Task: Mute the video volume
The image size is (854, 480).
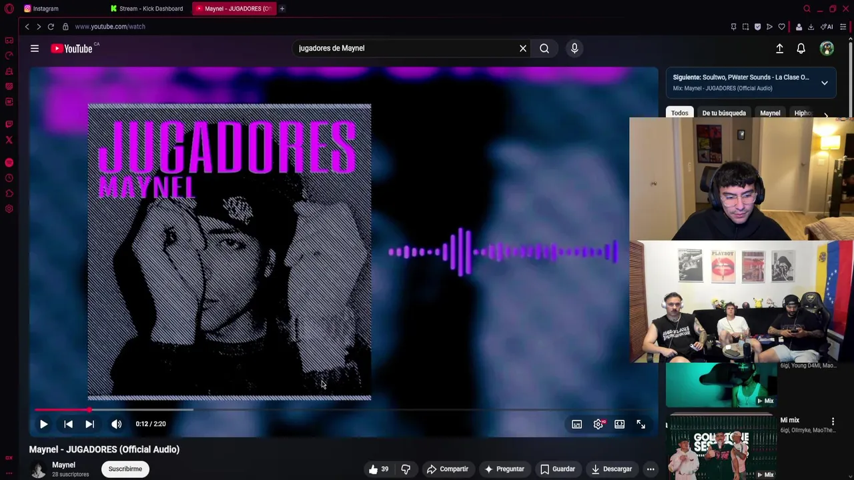Action: (x=117, y=424)
